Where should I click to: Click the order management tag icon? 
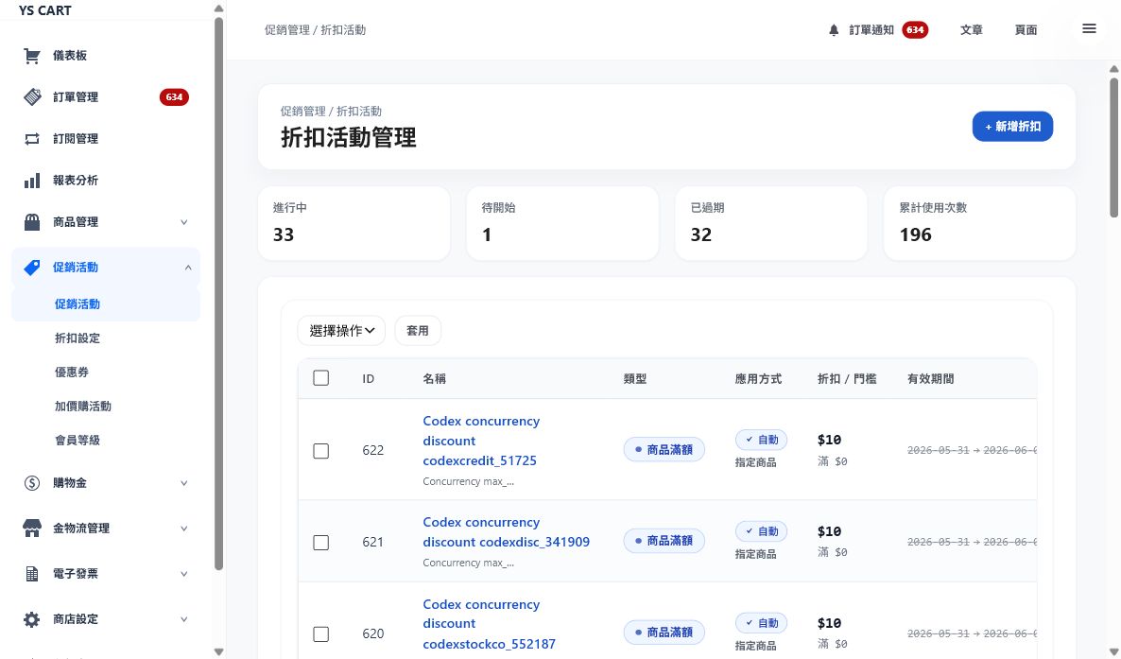[32, 96]
